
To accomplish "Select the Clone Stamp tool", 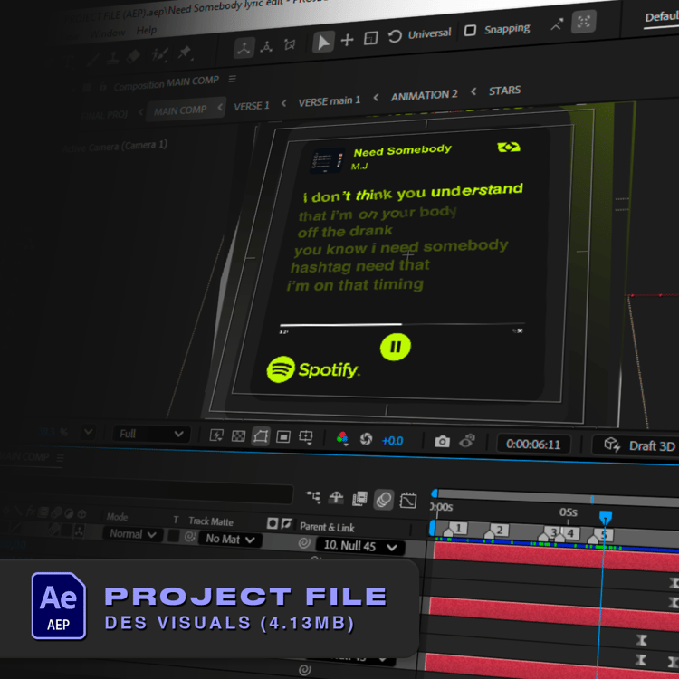I will pyautogui.click(x=112, y=58).
